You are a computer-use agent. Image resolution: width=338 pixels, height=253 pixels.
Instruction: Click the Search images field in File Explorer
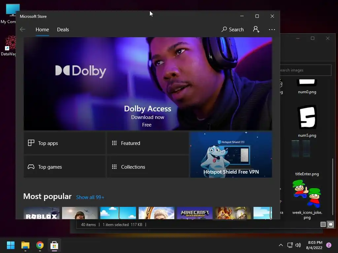pos(305,70)
